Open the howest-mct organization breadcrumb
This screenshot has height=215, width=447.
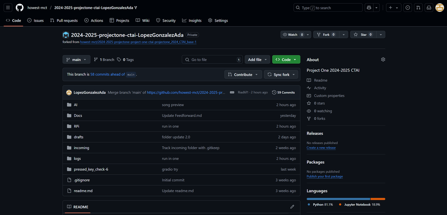pyautogui.click(x=37, y=8)
